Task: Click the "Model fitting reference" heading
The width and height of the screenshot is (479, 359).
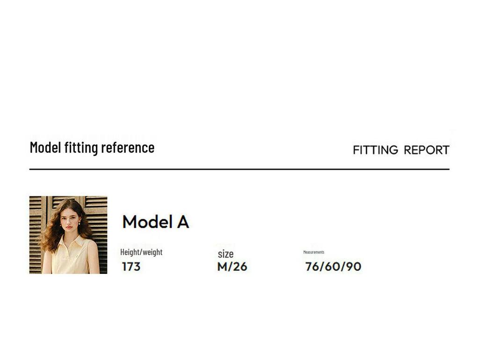Action: point(92,147)
